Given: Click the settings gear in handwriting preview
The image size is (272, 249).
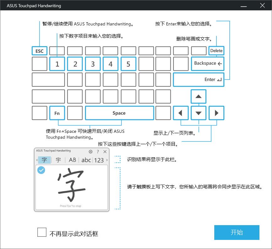Looking at the screenshot, I should pos(91,152).
